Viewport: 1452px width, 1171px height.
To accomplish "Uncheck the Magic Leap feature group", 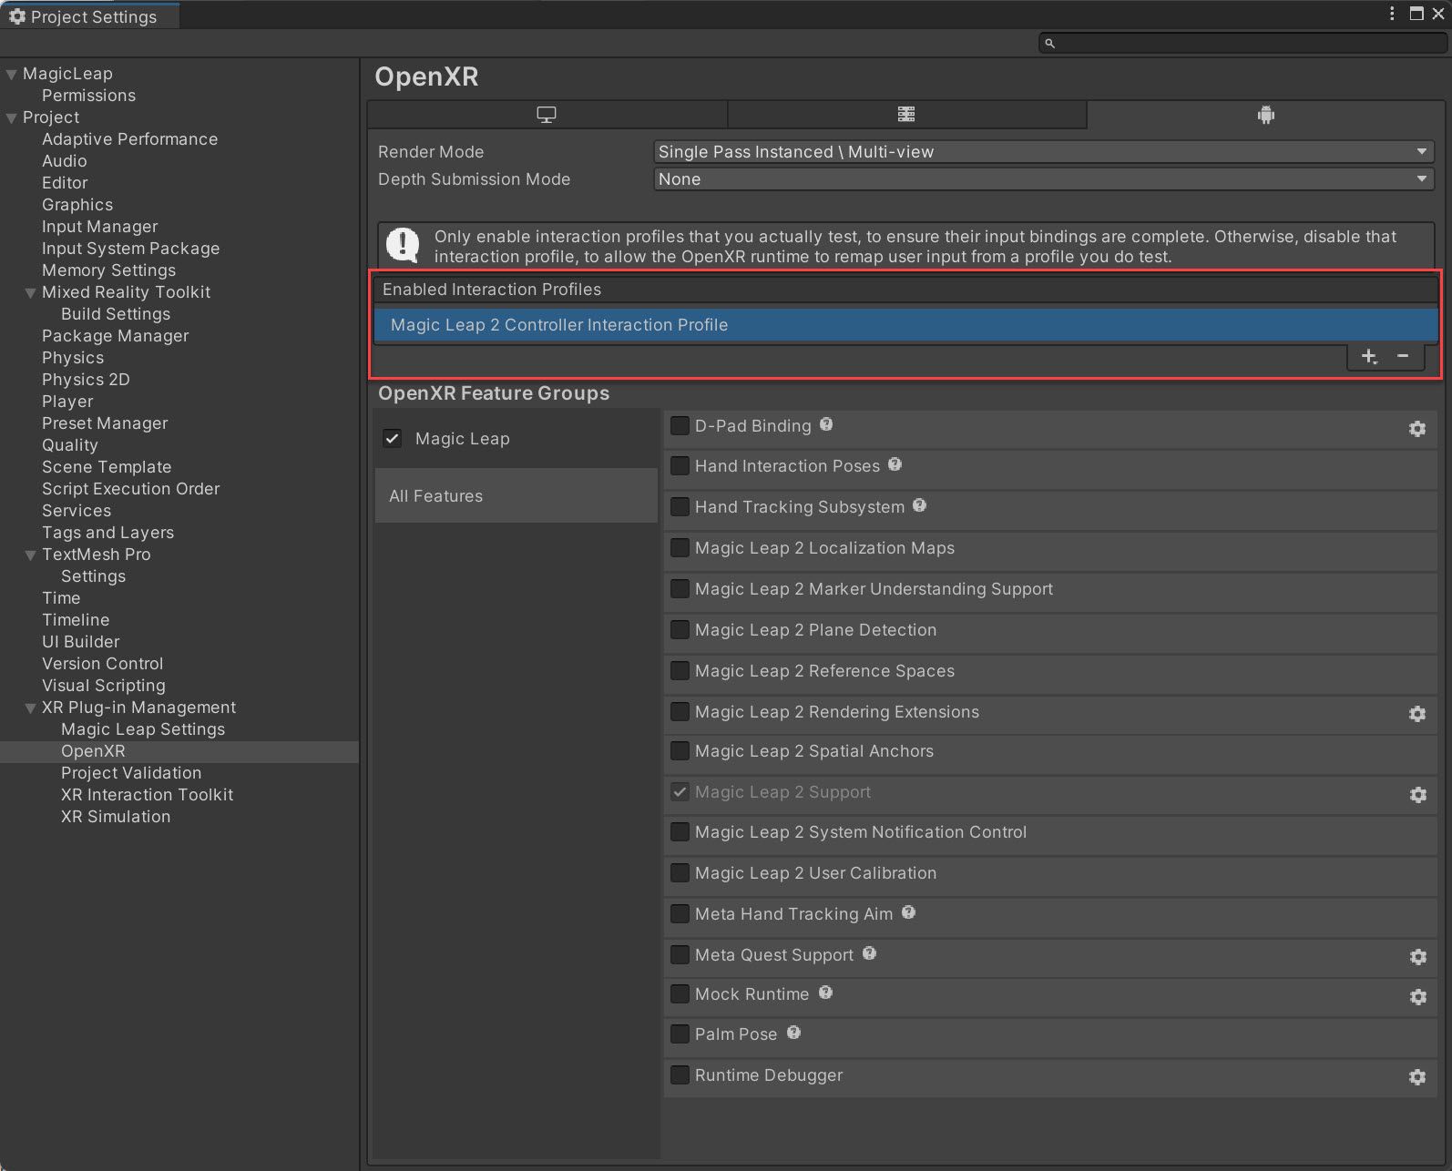I will tap(393, 438).
